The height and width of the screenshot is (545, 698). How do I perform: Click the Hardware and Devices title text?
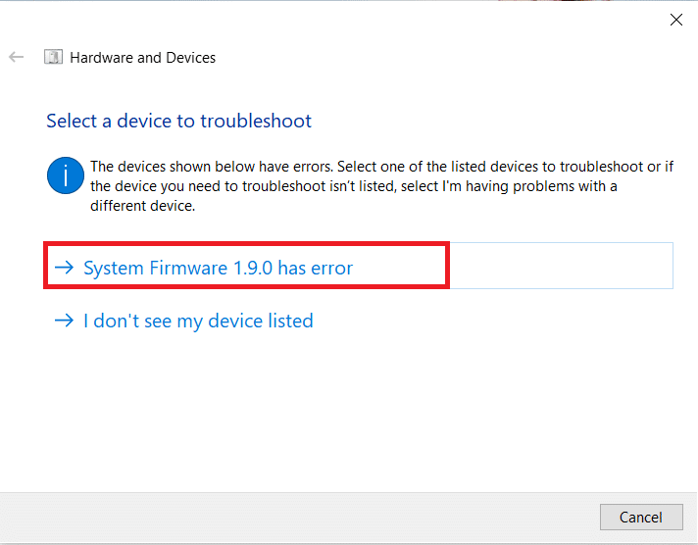[143, 58]
